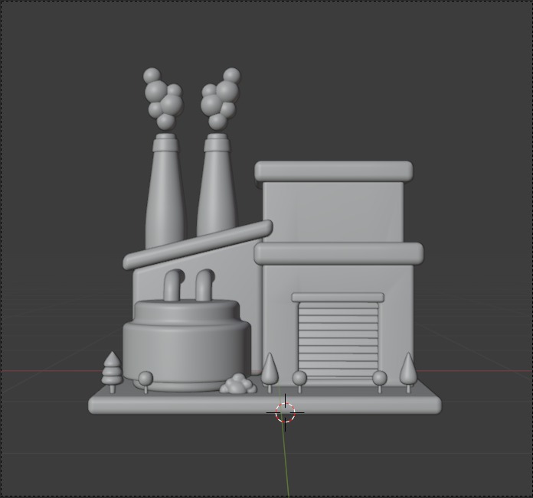This screenshot has width=533, height=498.
Task: Select the cone tree at far right
Action: click(x=408, y=373)
